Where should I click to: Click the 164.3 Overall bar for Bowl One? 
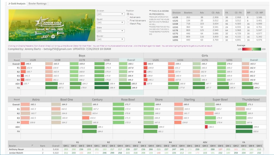click(56, 104)
